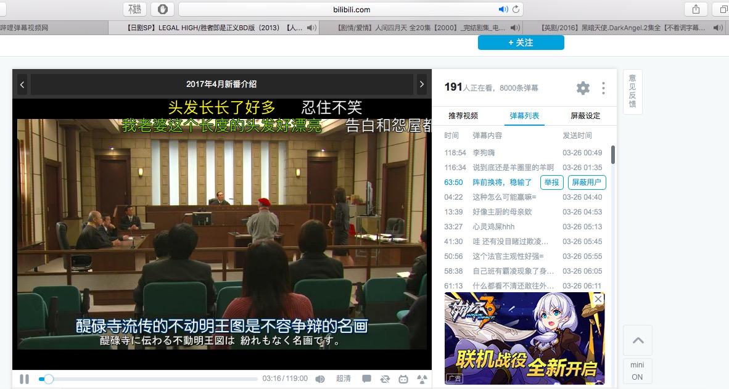Mute the LEGAL HIGH tab's audio icon
Image resolution: width=729 pixels, height=389 pixels.
pyautogui.click(x=311, y=28)
